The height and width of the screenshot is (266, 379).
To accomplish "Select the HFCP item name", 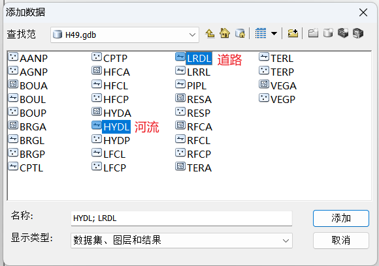I will (x=116, y=99).
